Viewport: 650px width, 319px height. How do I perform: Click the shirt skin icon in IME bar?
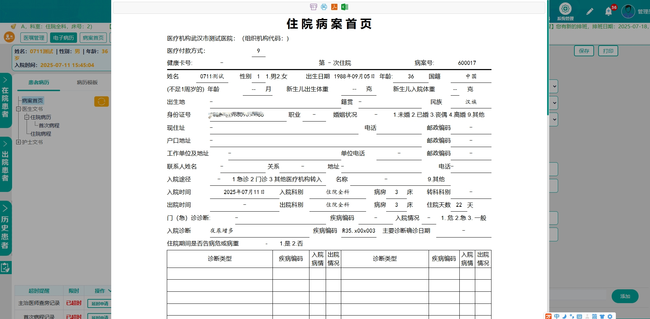point(602,316)
